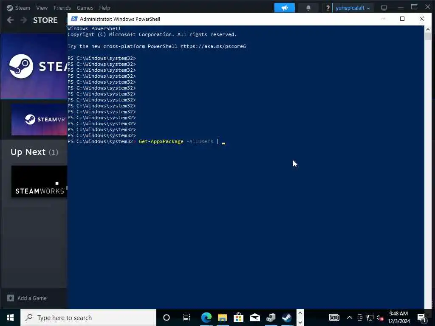
Task: Open the Steam menu in Steam window
Action: coord(18,8)
